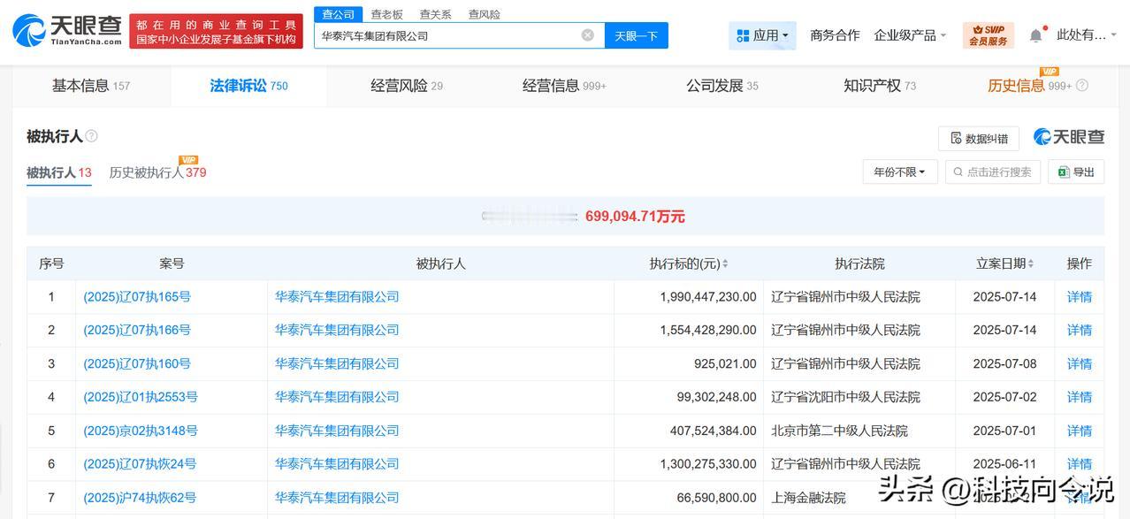The width and height of the screenshot is (1130, 519).
Task: Switch to 基本信息 tab
Action: coord(91,86)
